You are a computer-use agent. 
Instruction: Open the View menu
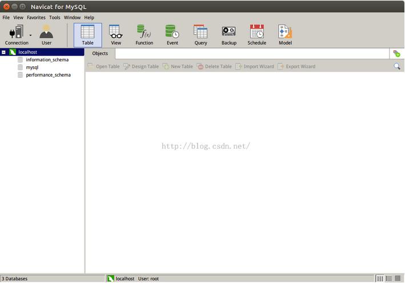18,18
